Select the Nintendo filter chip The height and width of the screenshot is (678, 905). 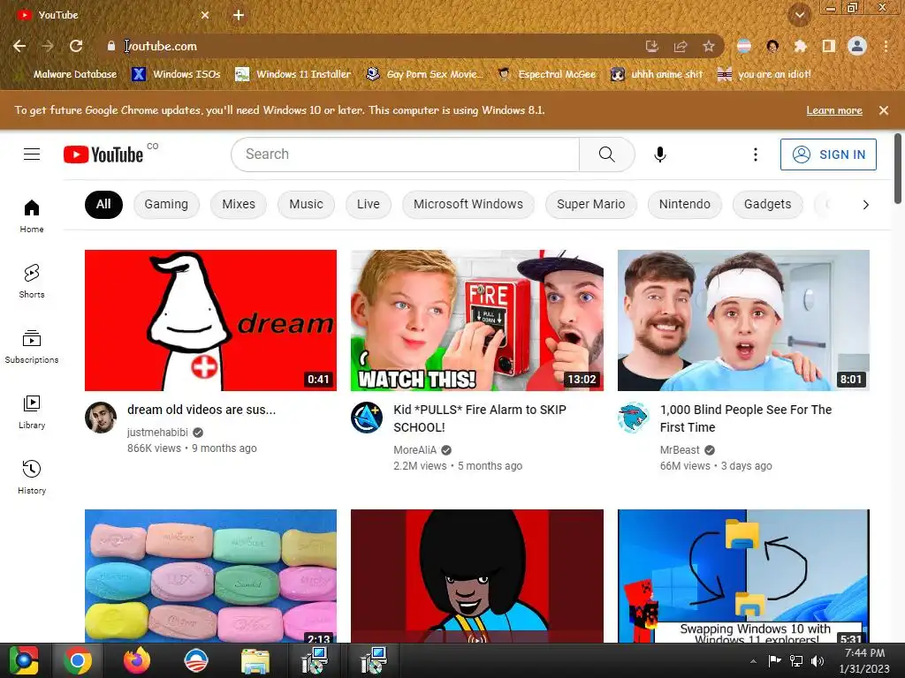click(x=685, y=204)
